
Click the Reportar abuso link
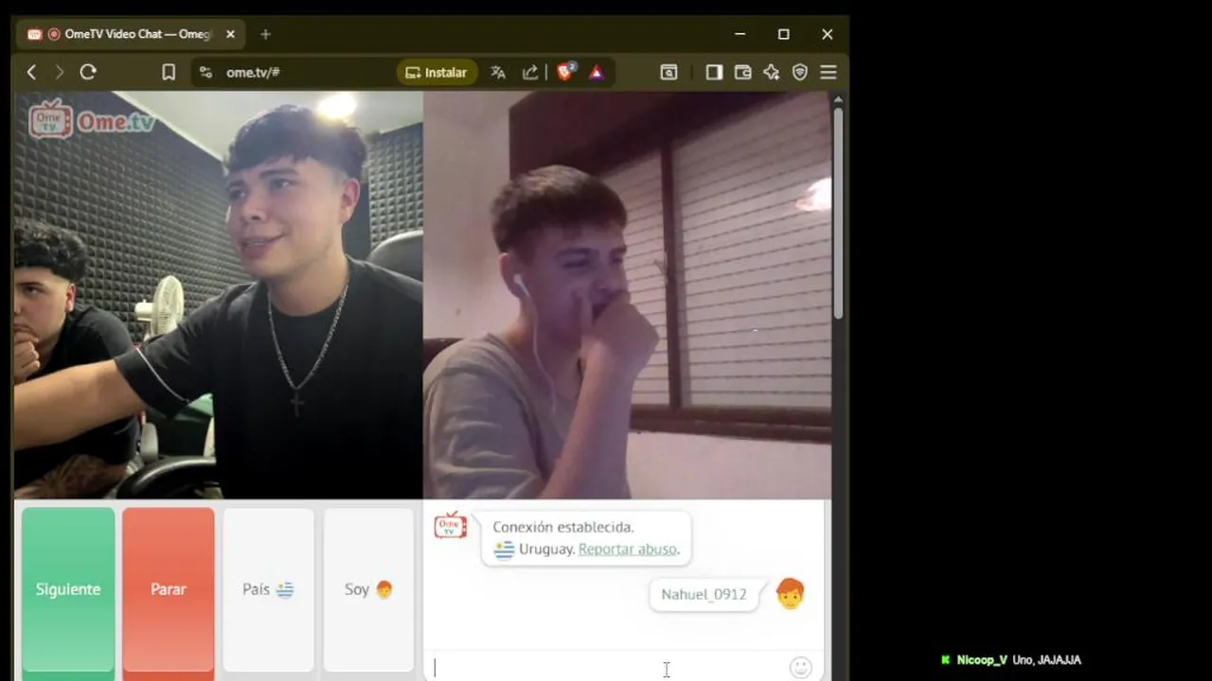tap(627, 549)
